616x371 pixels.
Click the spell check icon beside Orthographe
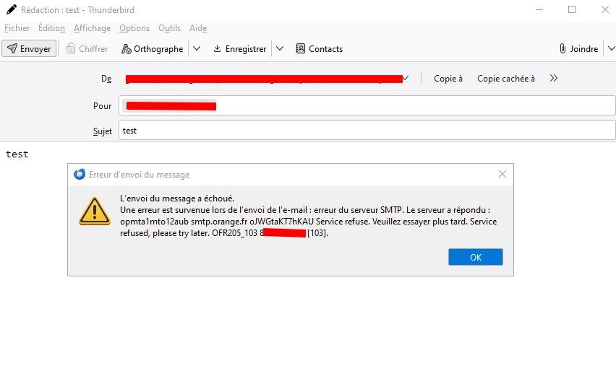tap(126, 48)
